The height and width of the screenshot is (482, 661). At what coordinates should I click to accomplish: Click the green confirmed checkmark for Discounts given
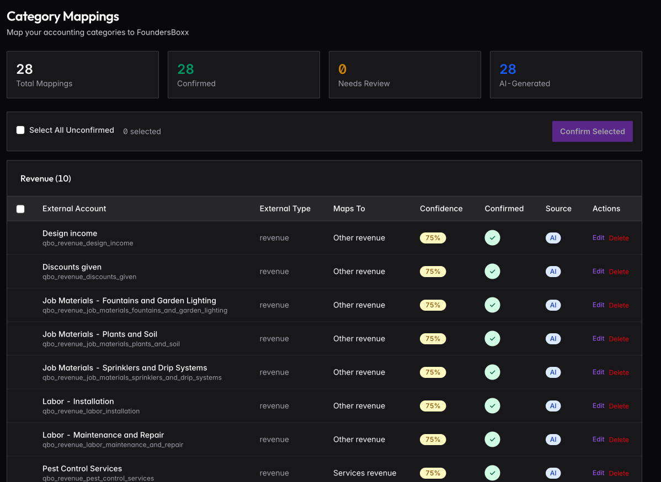(492, 271)
